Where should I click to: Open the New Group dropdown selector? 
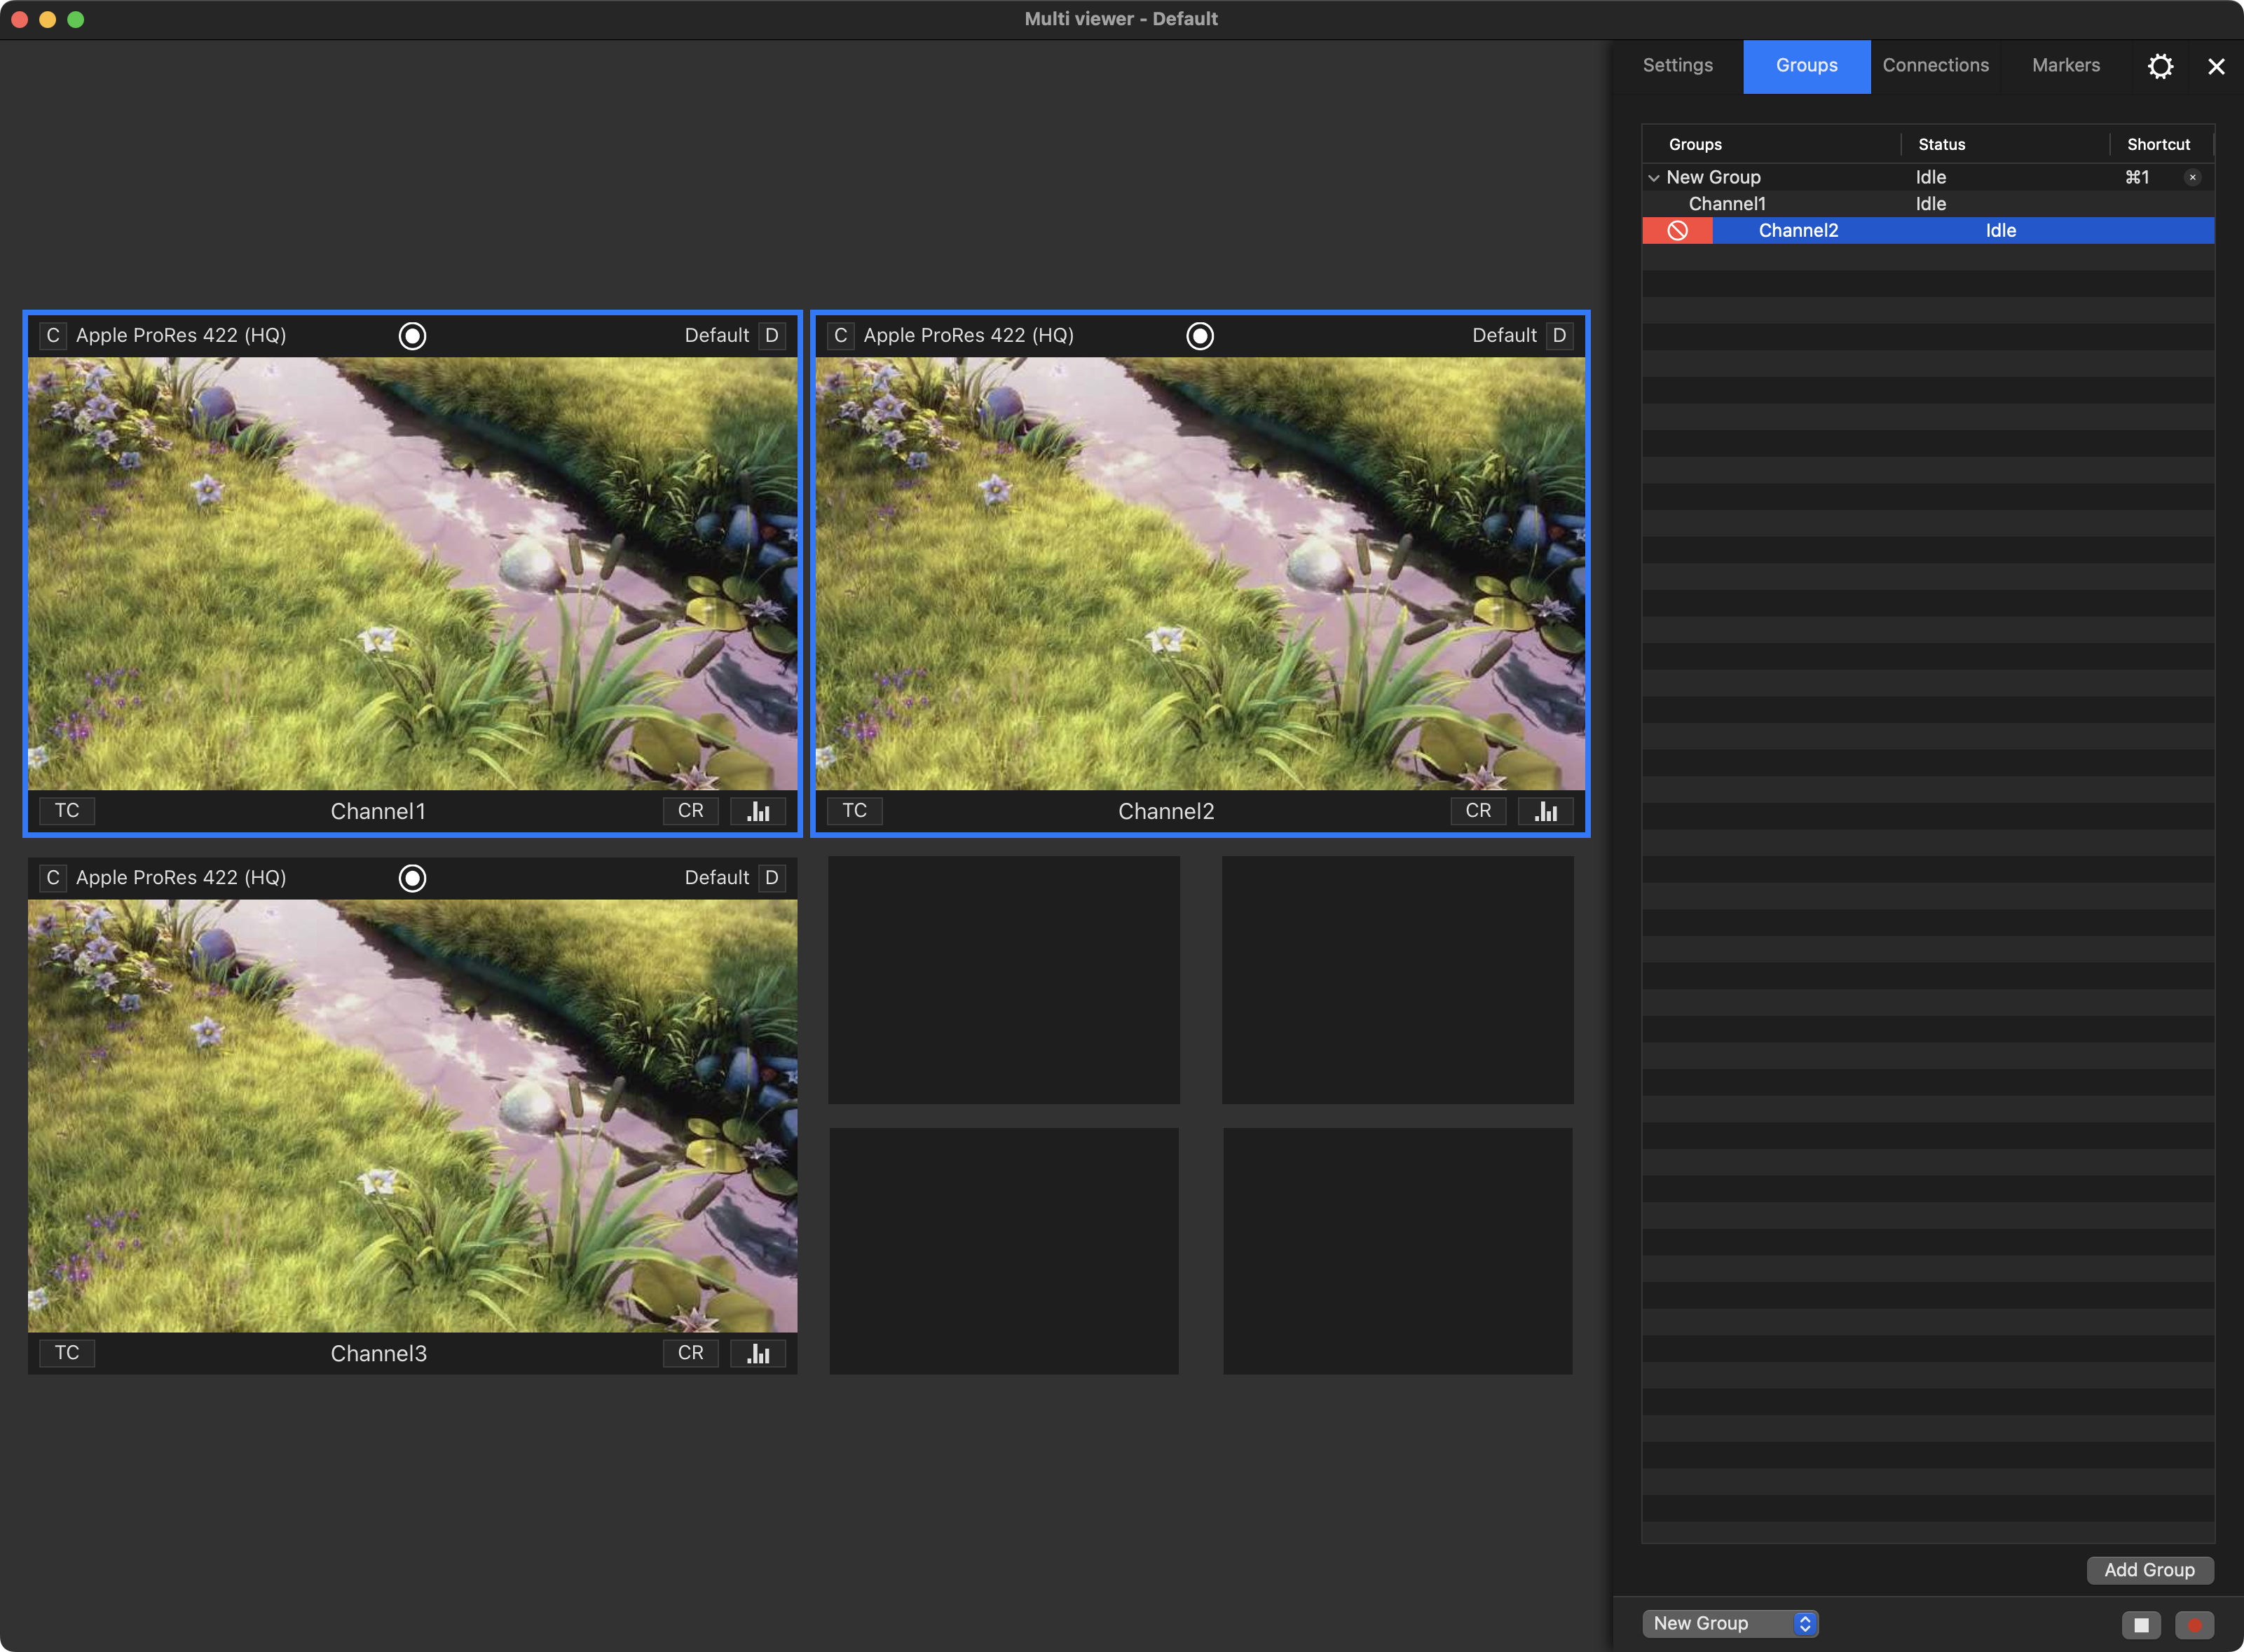pyautogui.click(x=1730, y=1624)
